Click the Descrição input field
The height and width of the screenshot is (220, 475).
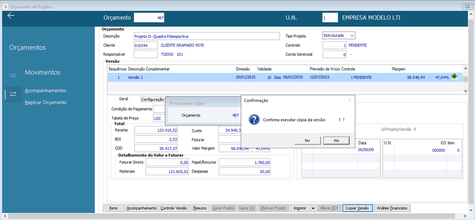206,36
